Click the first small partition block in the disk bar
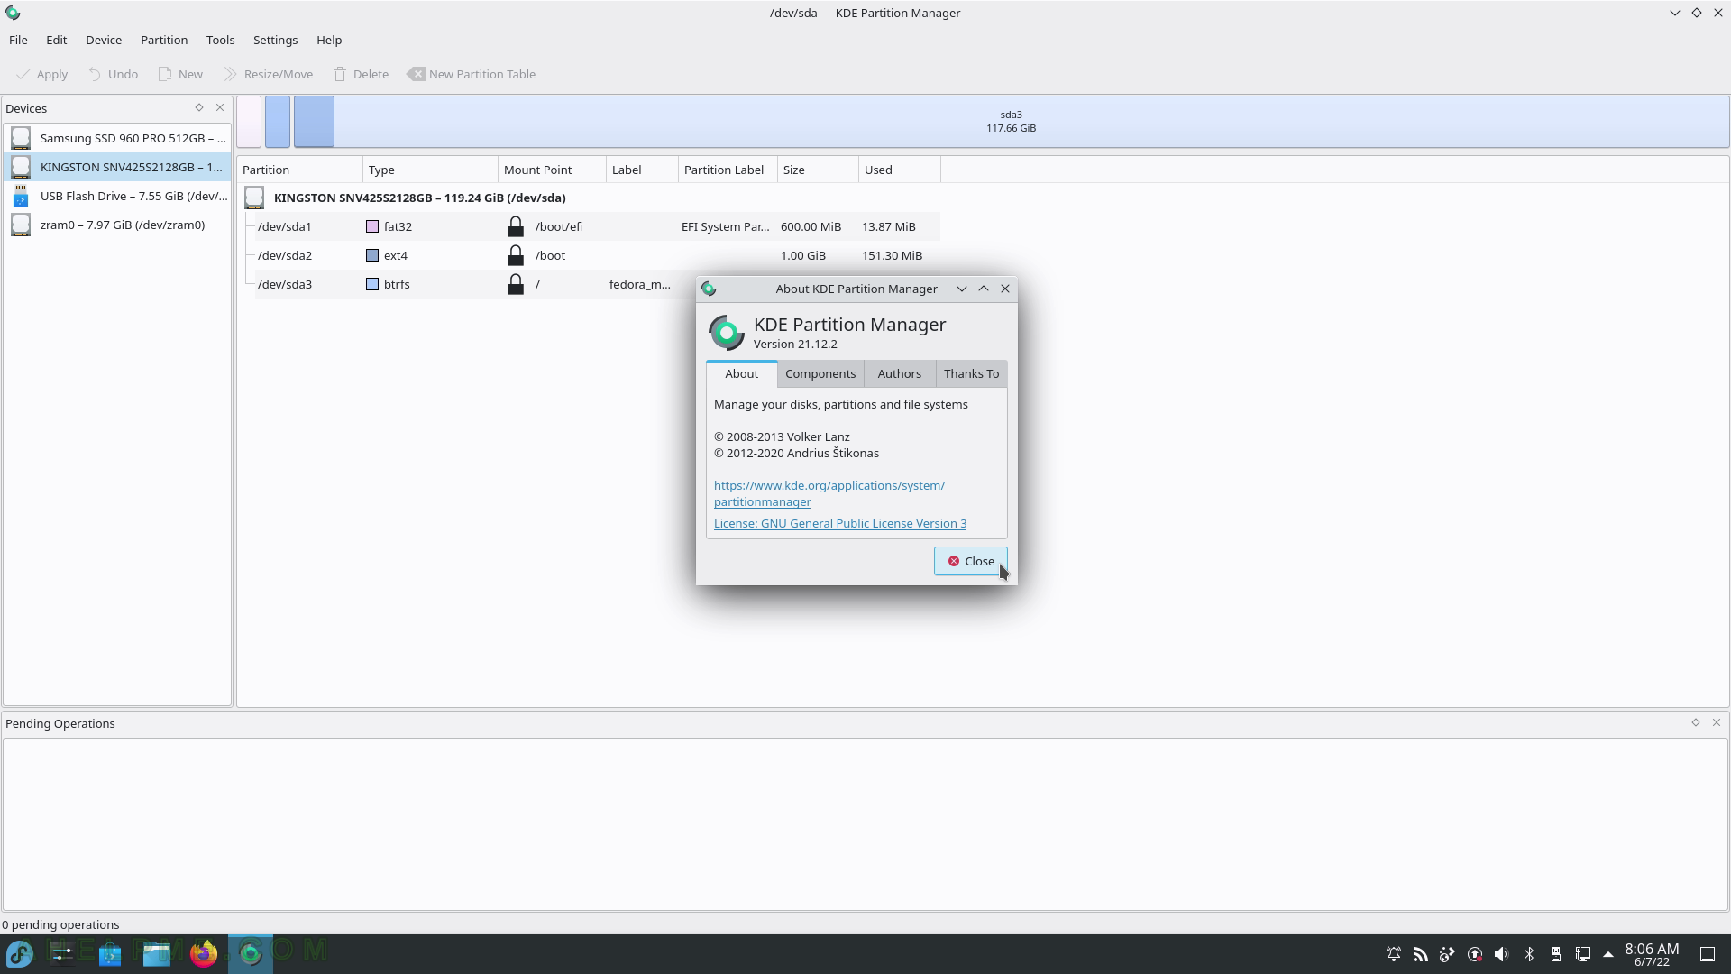The height and width of the screenshot is (974, 1731). click(x=249, y=122)
